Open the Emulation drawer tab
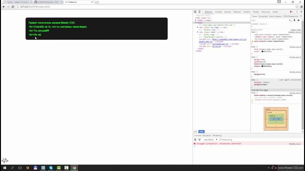Screen dimensions: 305x171 [207, 135]
